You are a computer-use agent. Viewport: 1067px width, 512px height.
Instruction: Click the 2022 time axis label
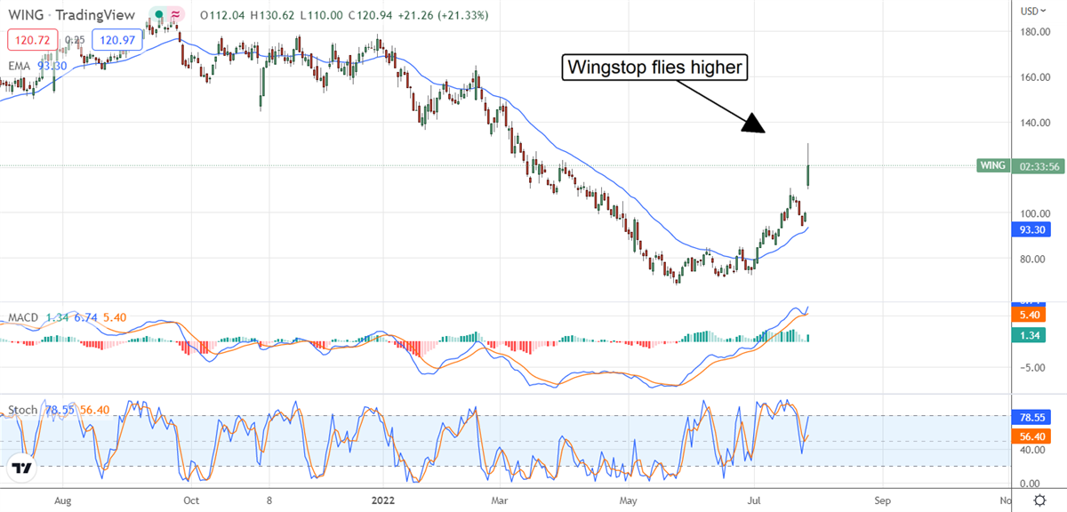pos(384,501)
